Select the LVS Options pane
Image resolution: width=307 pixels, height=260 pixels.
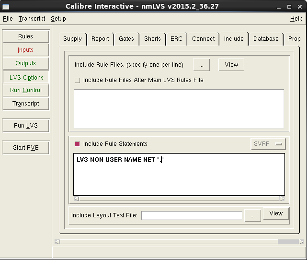[x=26, y=77]
